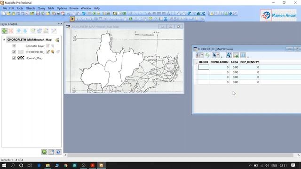Click the editable pencil icon on CHOROPLETH_ layer
The height and width of the screenshot is (169, 301).
pos(48,52)
